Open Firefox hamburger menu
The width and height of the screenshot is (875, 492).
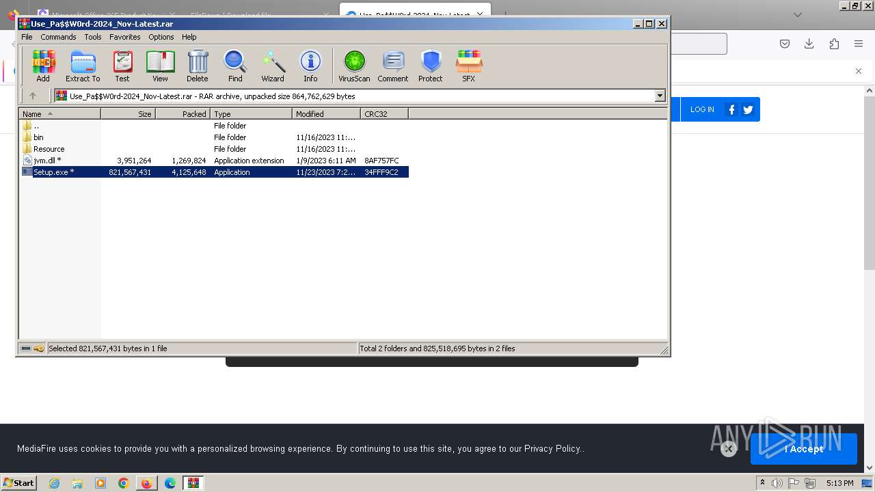pyautogui.click(x=859, y=44)
